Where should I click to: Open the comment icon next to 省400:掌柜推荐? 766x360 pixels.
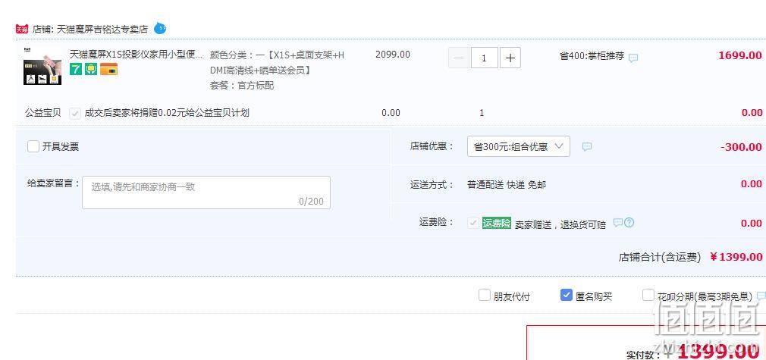(633, 58)
